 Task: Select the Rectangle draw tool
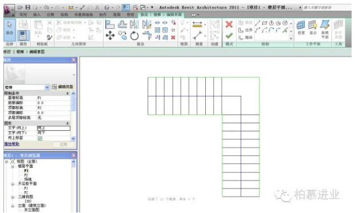pyautogui.click(x=265, y=23)
